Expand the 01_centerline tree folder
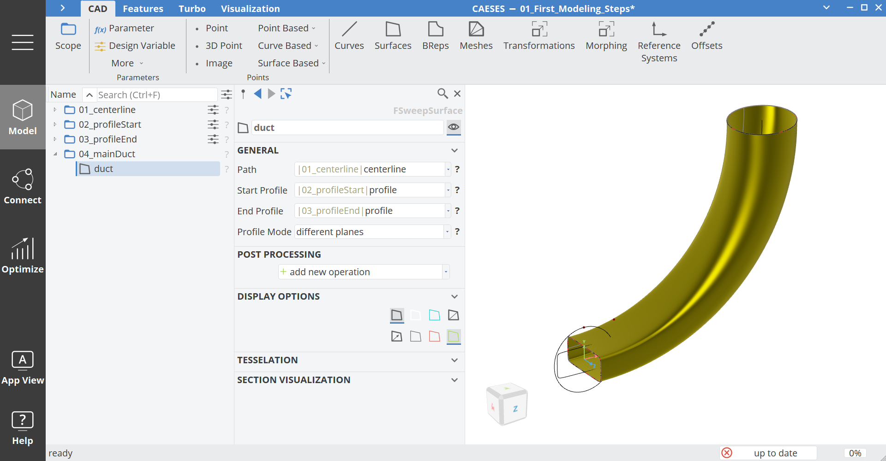This screenshot has width=886, height=461. (x=55, y=110)
